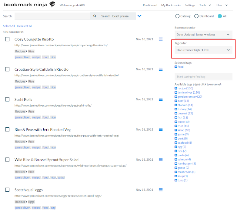Viewport: 237px width, 211px height.
Task: Click hamburger (3) in available tags
Action: click(x=187, y=164)
